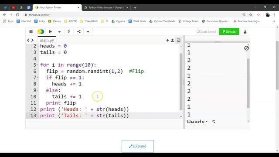This screenshot has height=157, width=279.
Task: Click the Draft Saved status
Action: (x=206, y=32)
